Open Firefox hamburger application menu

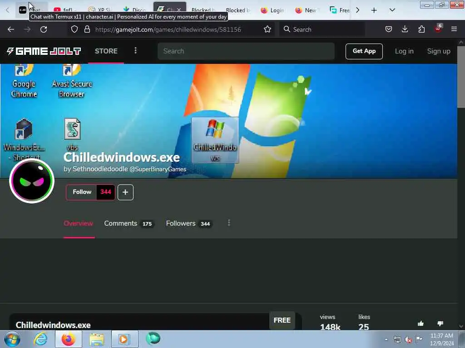454,29
